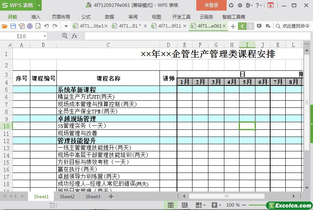Click the Select All corner triangle

9,45
